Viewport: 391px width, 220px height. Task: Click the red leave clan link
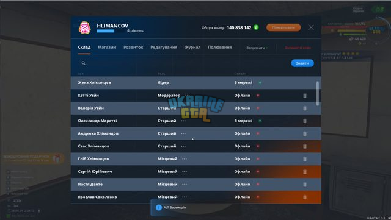click(298, 48)
